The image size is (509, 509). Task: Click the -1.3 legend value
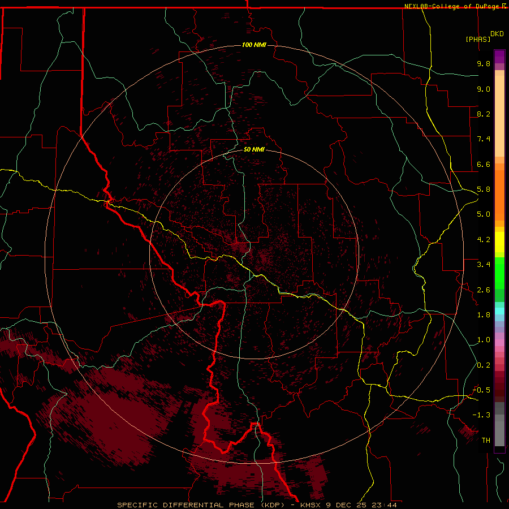(x=481, y=415)
